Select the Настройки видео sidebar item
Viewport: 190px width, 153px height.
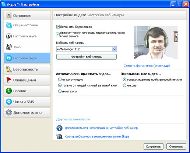coord(27,58)
